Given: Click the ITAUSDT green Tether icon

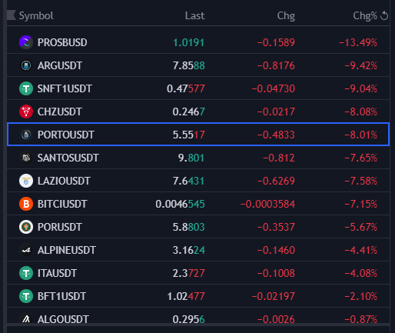Looking at the screenshot, I should click(26, 273).
